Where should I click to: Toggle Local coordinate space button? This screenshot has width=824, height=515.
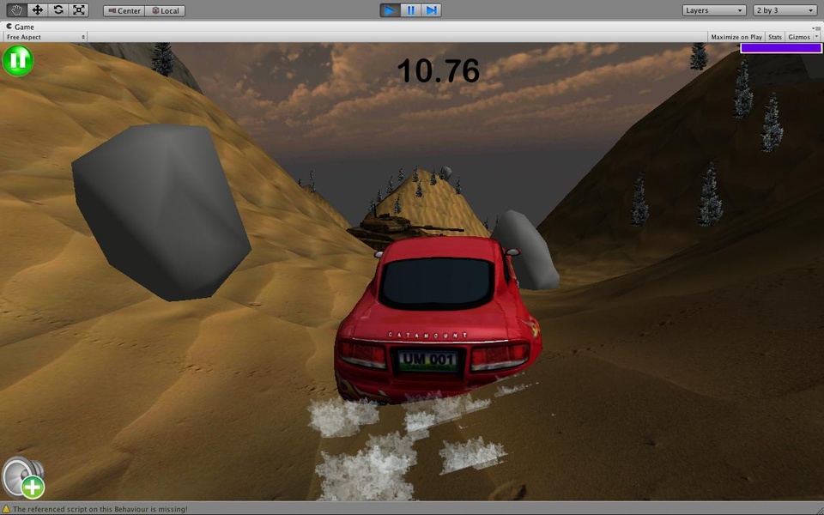point(165,10)
